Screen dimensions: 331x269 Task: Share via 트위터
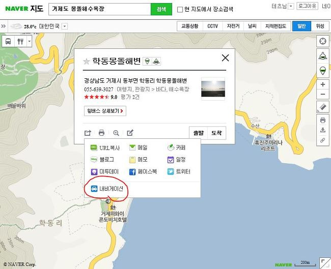point(179,171)
